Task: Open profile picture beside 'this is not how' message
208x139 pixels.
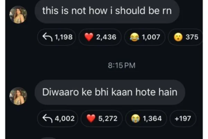Action: click(x=18, y=15)
